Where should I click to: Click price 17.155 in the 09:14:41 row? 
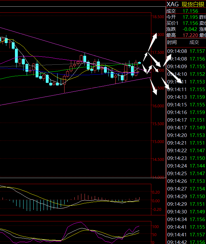pos(197,227)
